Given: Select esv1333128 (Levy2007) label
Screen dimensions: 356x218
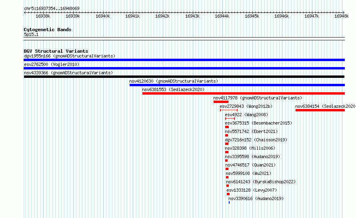Looking at the screenshot, I should pyautogui.click(x=252, y=190).
